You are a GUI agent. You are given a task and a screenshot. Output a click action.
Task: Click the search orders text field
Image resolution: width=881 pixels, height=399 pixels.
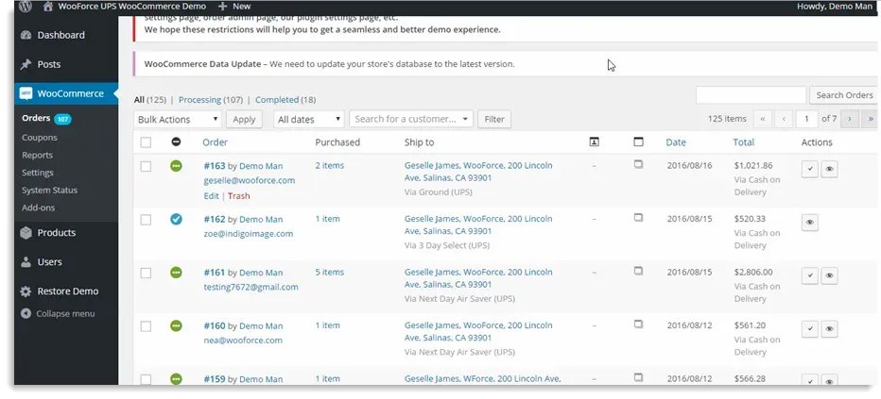tap(751, 95)
